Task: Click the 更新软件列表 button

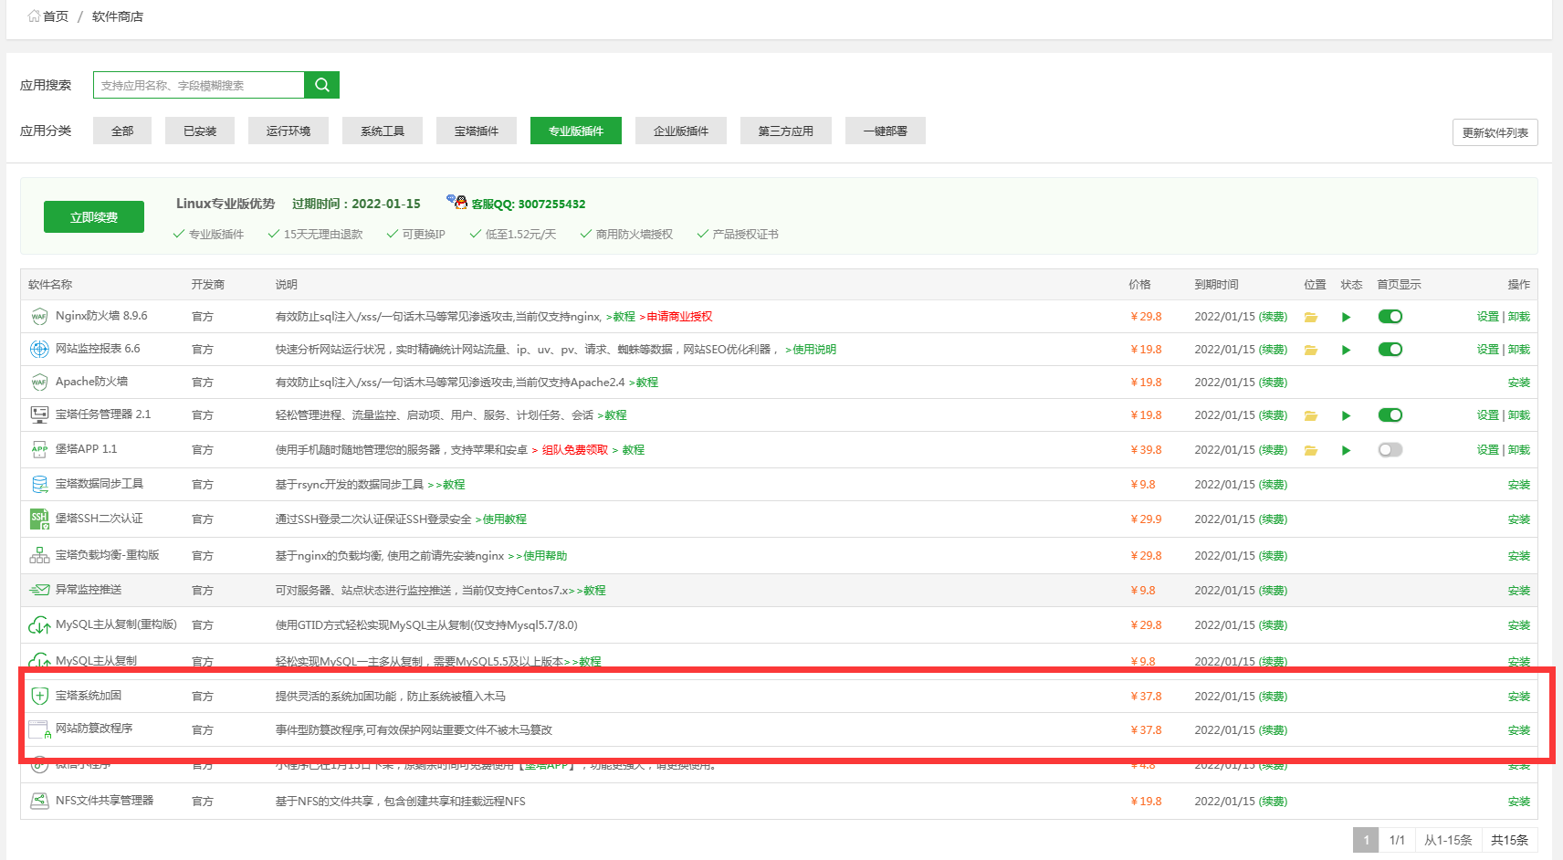Action: tap(1495, 132)
